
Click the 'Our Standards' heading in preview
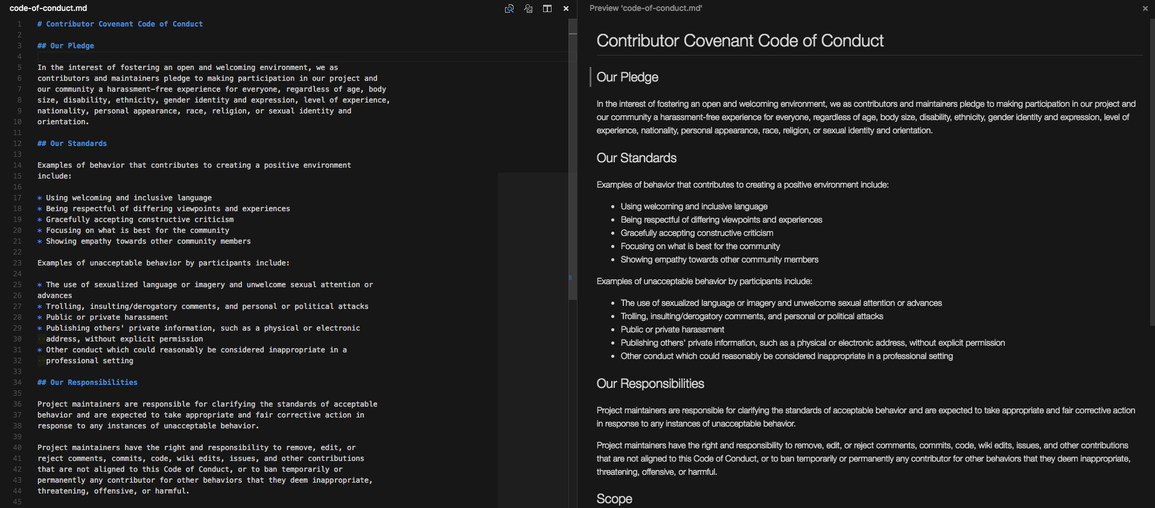click(636, 158)
